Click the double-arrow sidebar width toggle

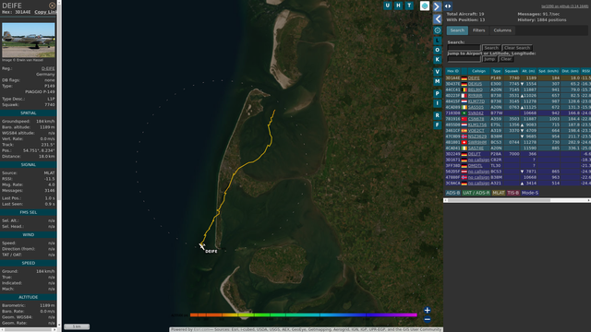(x=448, y=6)
